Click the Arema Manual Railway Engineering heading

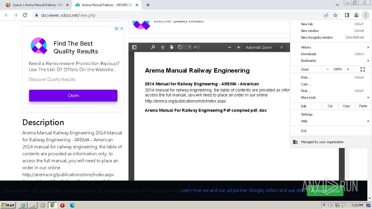point(197,71)
